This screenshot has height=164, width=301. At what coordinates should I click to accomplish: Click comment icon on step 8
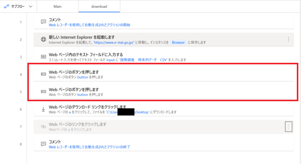point(43,144)
